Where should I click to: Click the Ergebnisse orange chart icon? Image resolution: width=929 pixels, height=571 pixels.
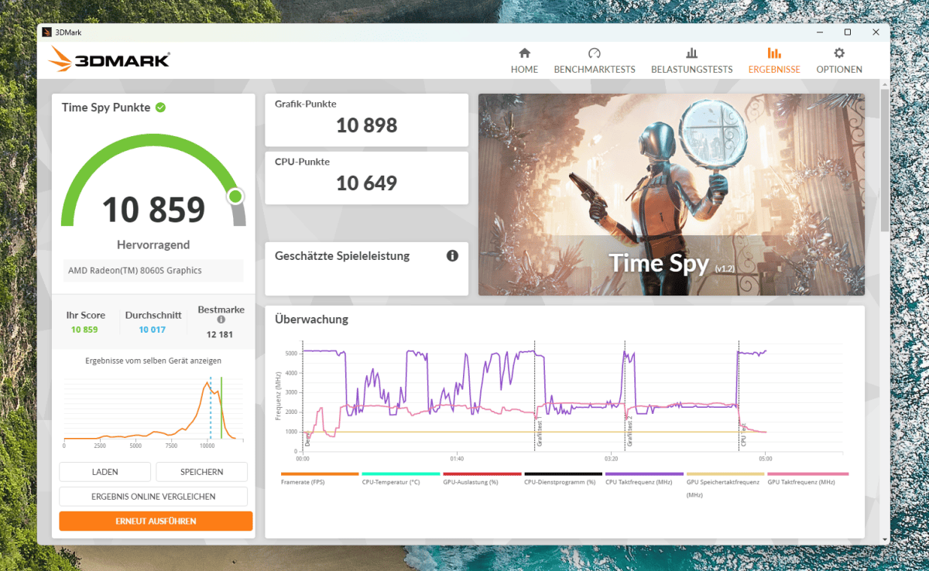tap(774, 53)
